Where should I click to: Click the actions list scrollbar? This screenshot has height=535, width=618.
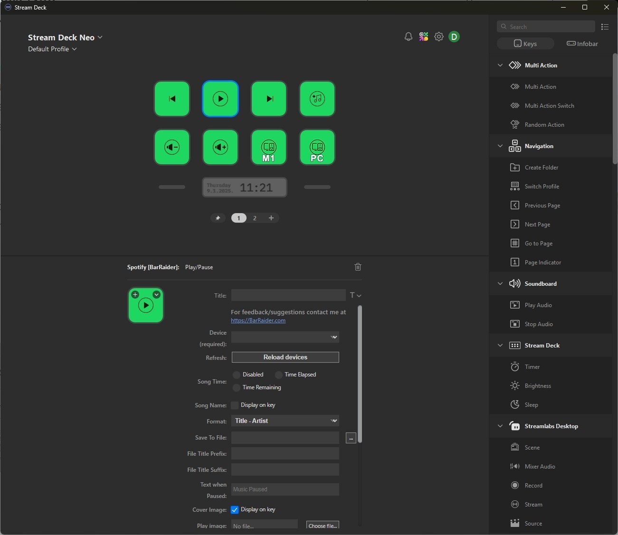point(615,109)
